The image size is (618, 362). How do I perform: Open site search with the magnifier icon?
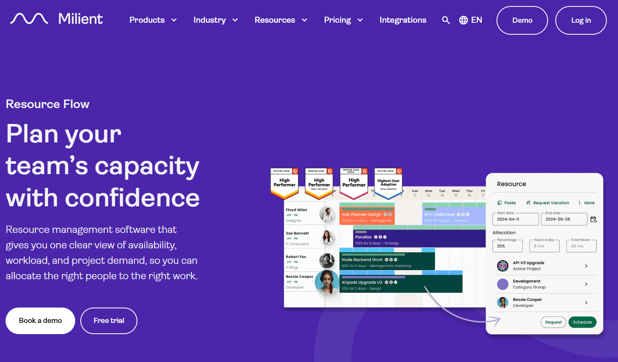pyautogui.click(x=446, y=20)
